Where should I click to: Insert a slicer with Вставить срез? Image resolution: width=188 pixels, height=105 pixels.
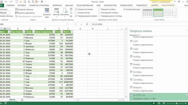(47, 13)
